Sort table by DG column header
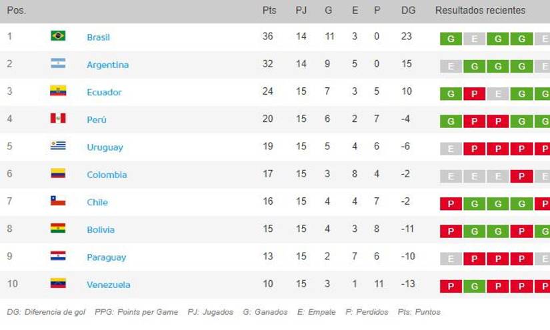The width and height of the screenshot is (550, 330). [x=408, y=11]
